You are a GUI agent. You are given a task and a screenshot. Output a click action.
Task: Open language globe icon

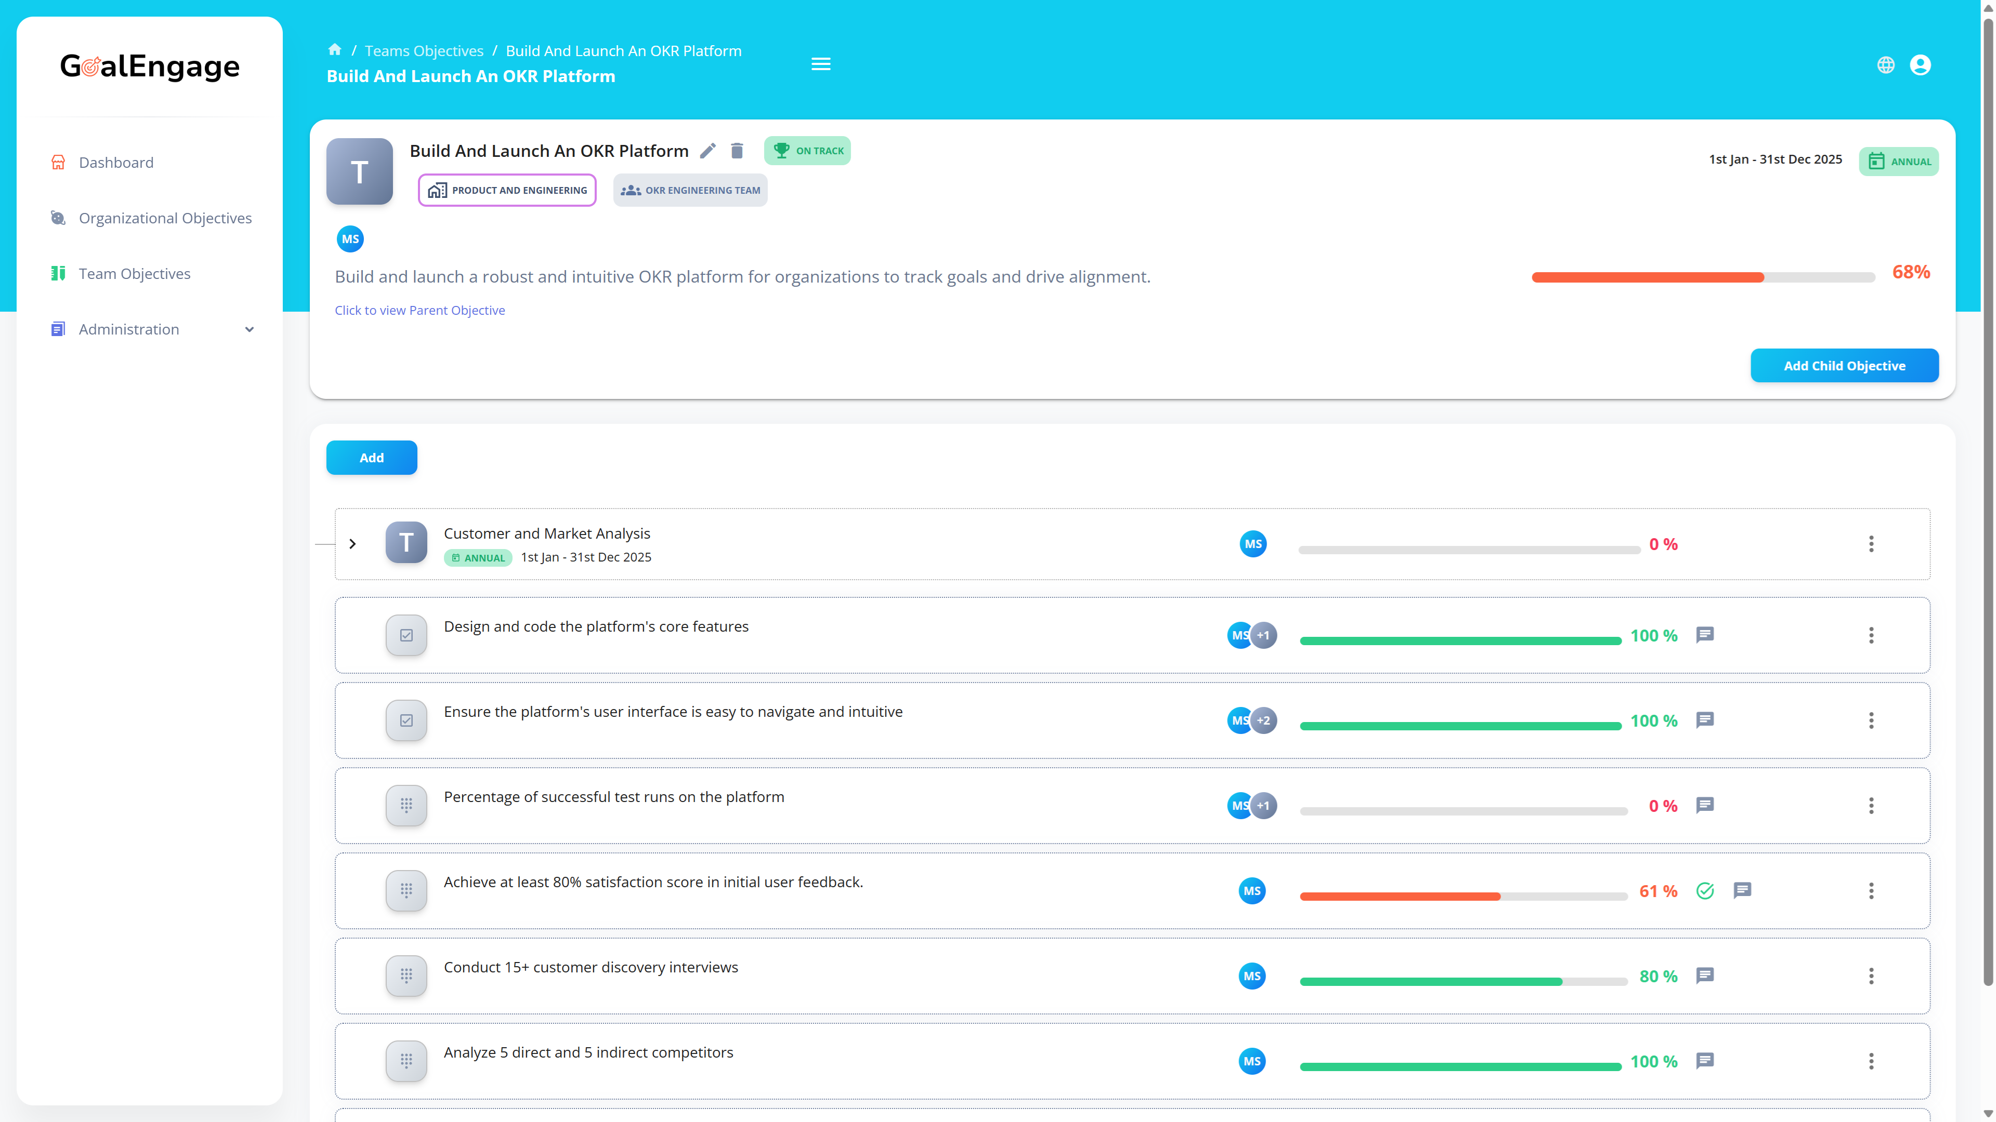[x=1886, y=65]
